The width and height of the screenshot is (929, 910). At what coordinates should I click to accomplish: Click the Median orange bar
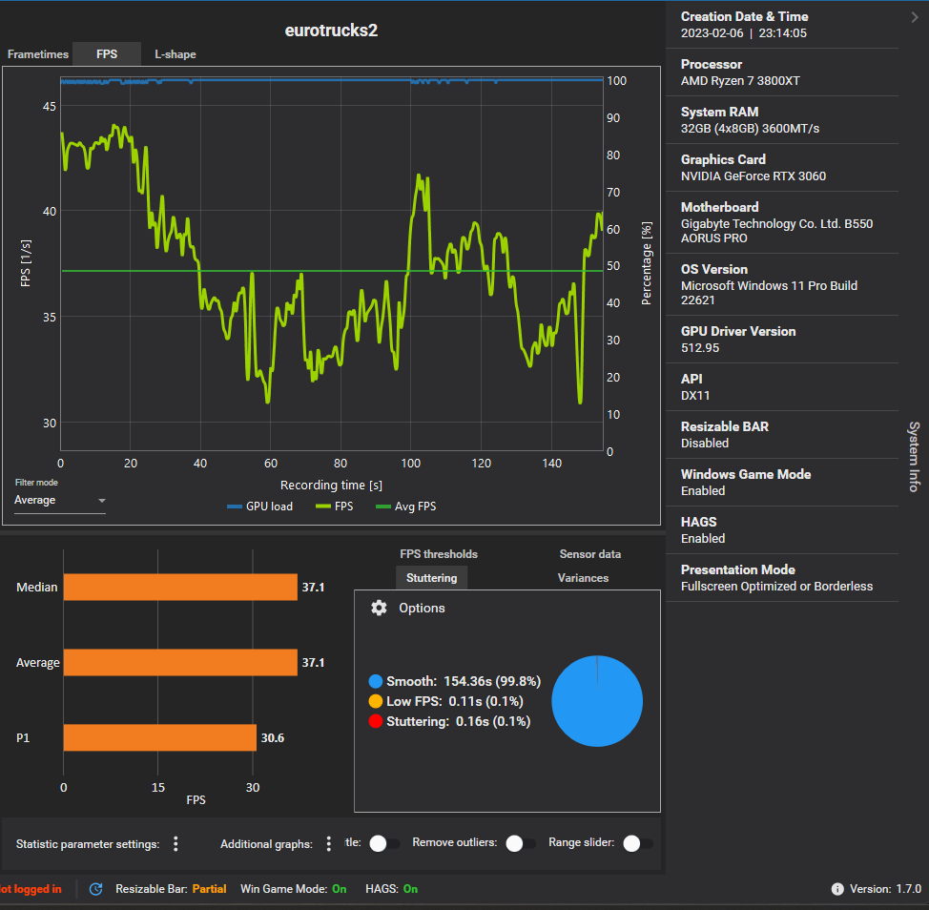(180, 588)
